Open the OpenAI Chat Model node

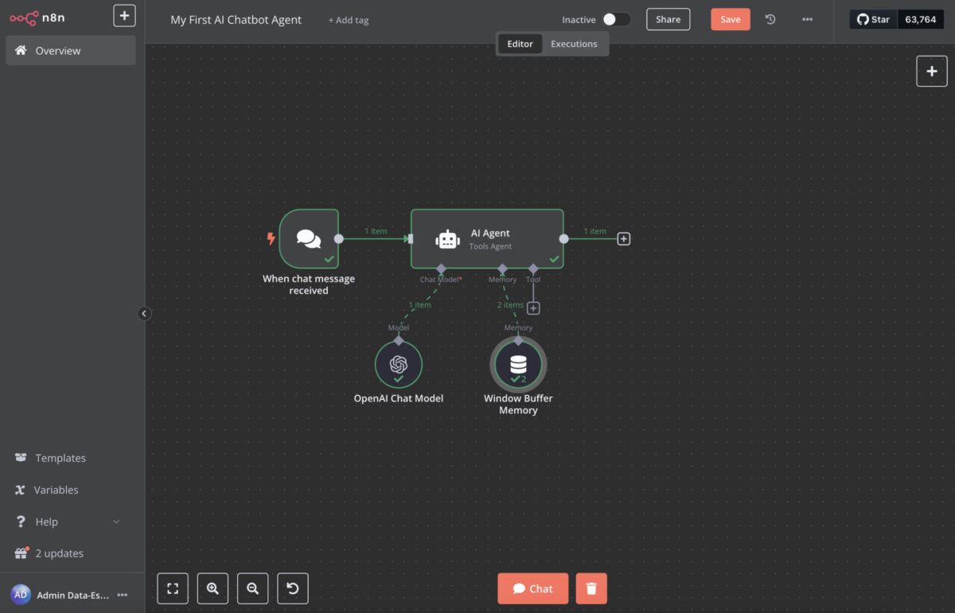coord(399,363)
